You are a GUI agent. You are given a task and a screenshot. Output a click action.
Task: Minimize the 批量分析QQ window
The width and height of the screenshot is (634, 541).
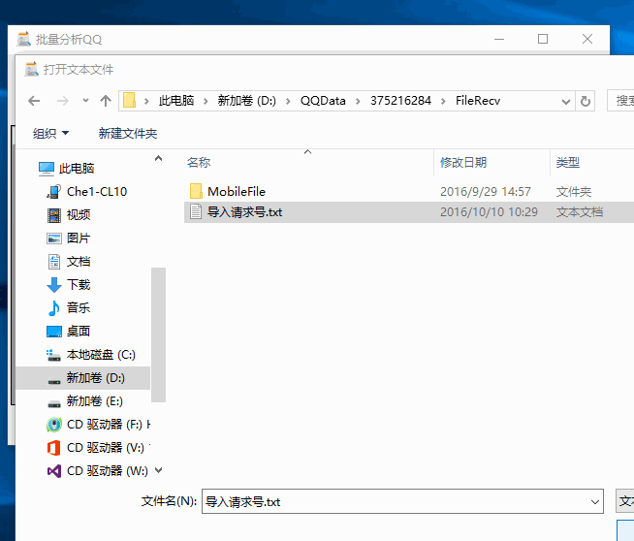tap(499, 39)
